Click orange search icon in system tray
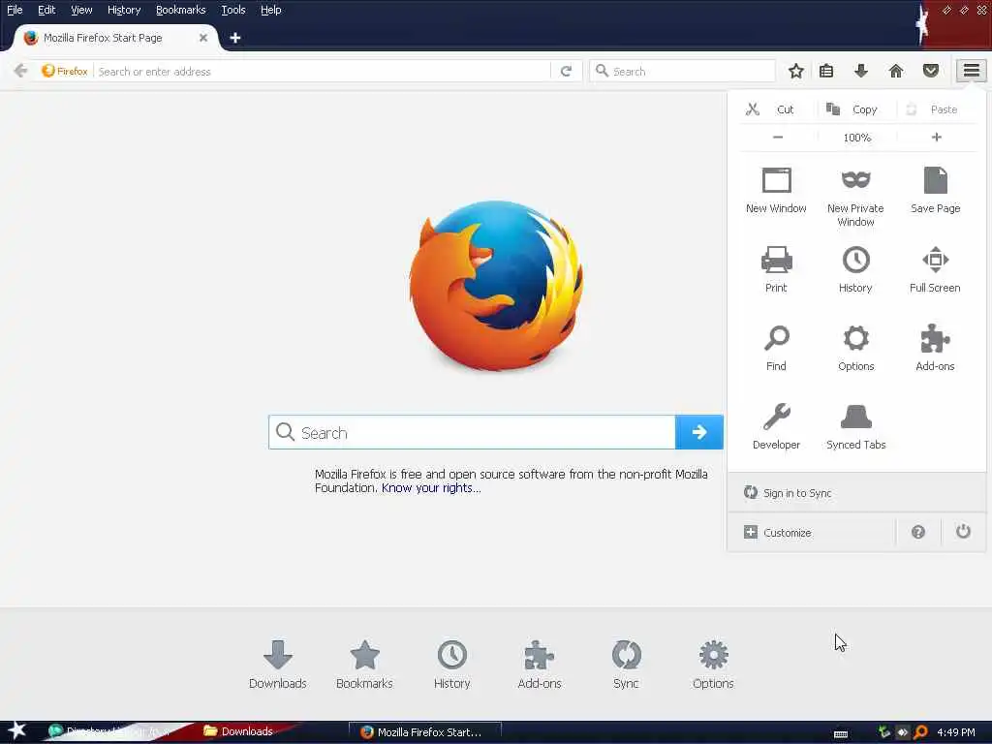 point(920,732)
